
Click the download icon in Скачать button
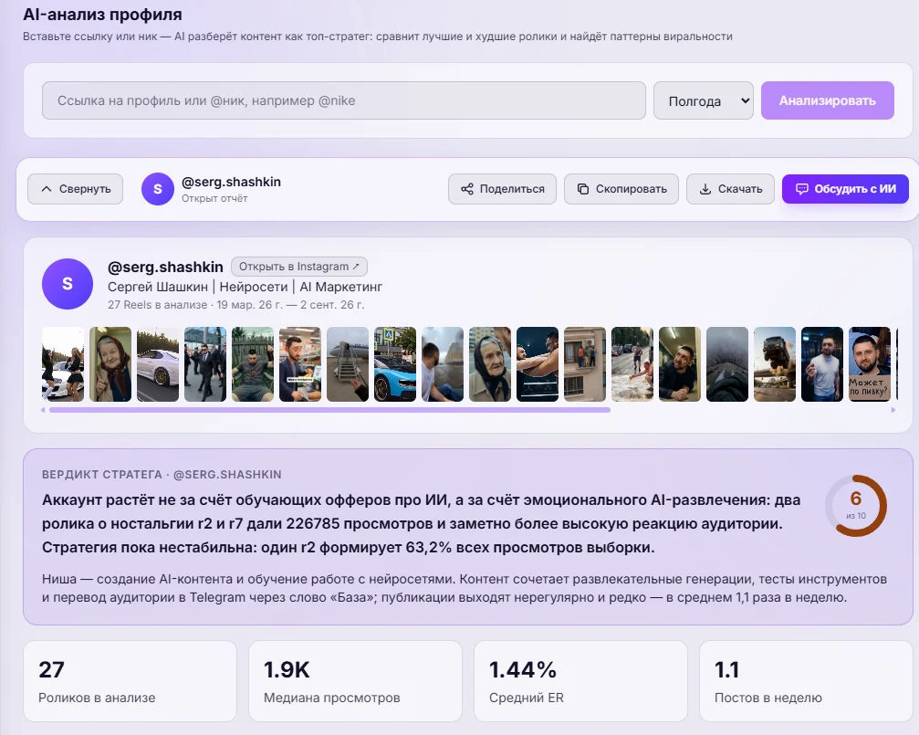click(x=705, y=189)
